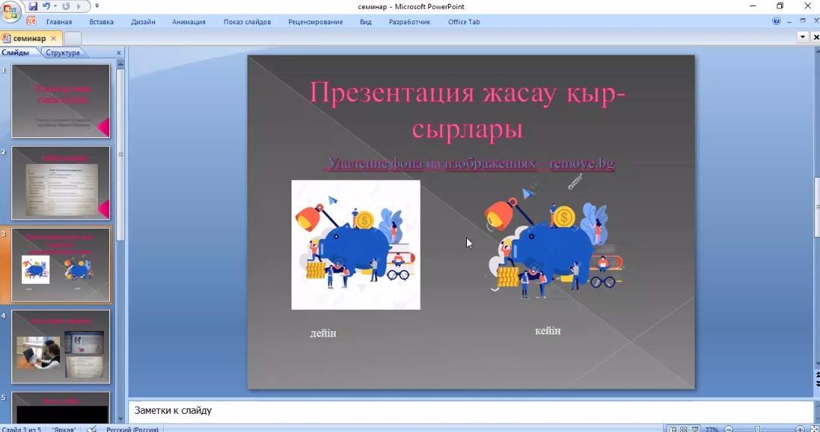Save the presentation with the floppy disk icon
This screenshot has width=820, height=432.
tap(33, 6)
